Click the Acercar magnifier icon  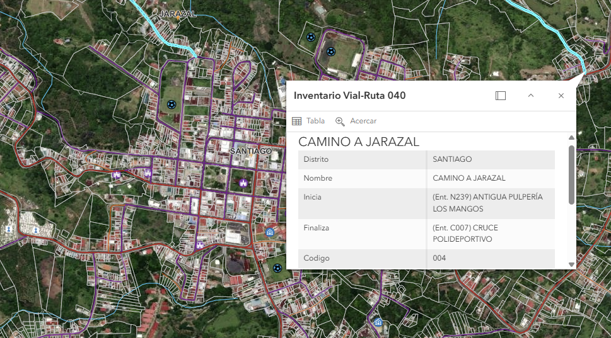point(340,121)
